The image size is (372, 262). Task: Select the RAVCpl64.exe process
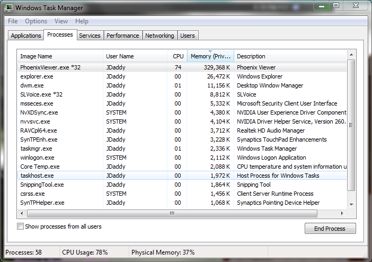(x=182, y=130)
